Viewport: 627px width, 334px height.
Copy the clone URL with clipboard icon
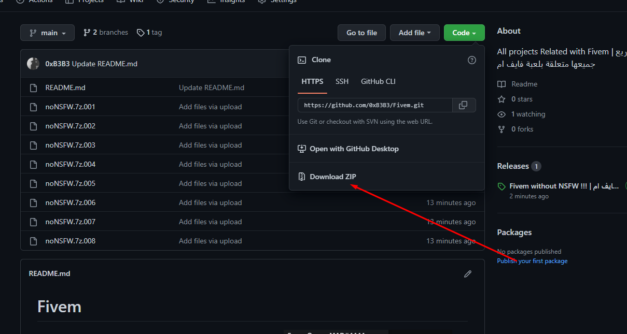pyautogui.click(x=464, y=105)
